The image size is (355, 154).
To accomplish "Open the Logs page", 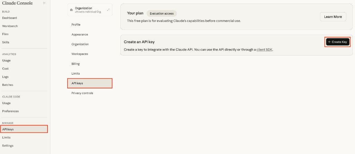I will point(6,77).
